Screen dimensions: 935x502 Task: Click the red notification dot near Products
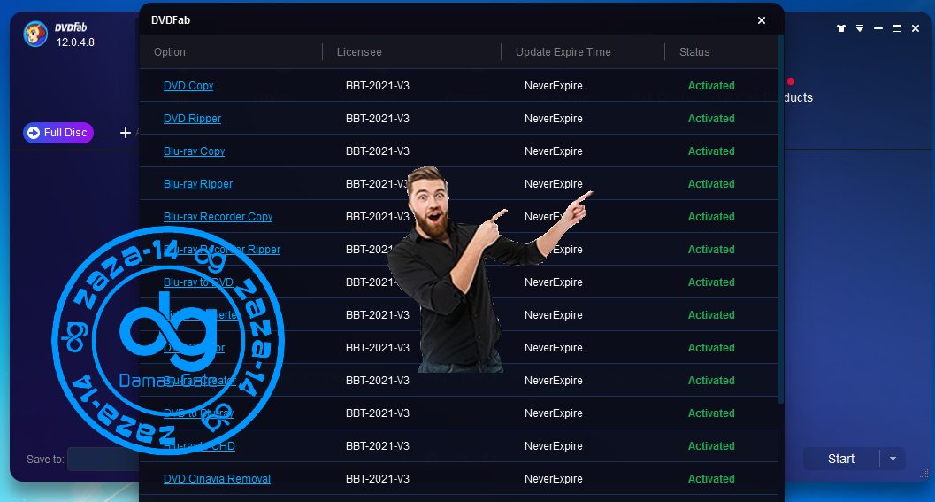click(x=791, y=81)
